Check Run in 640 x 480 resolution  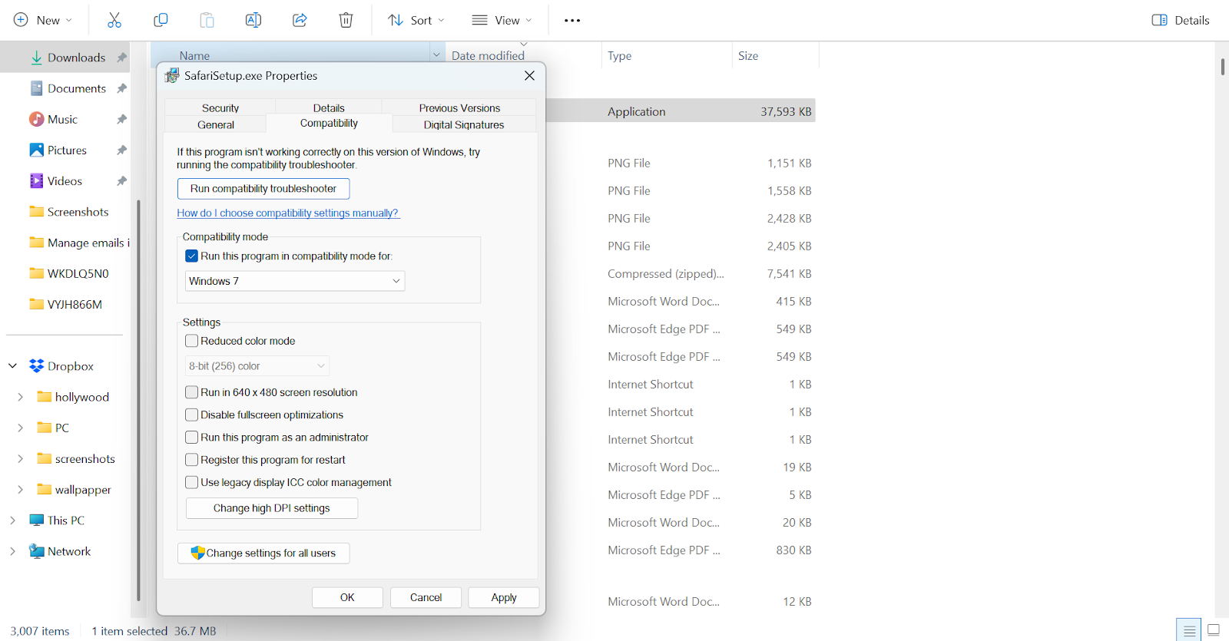tap(192, 392)
